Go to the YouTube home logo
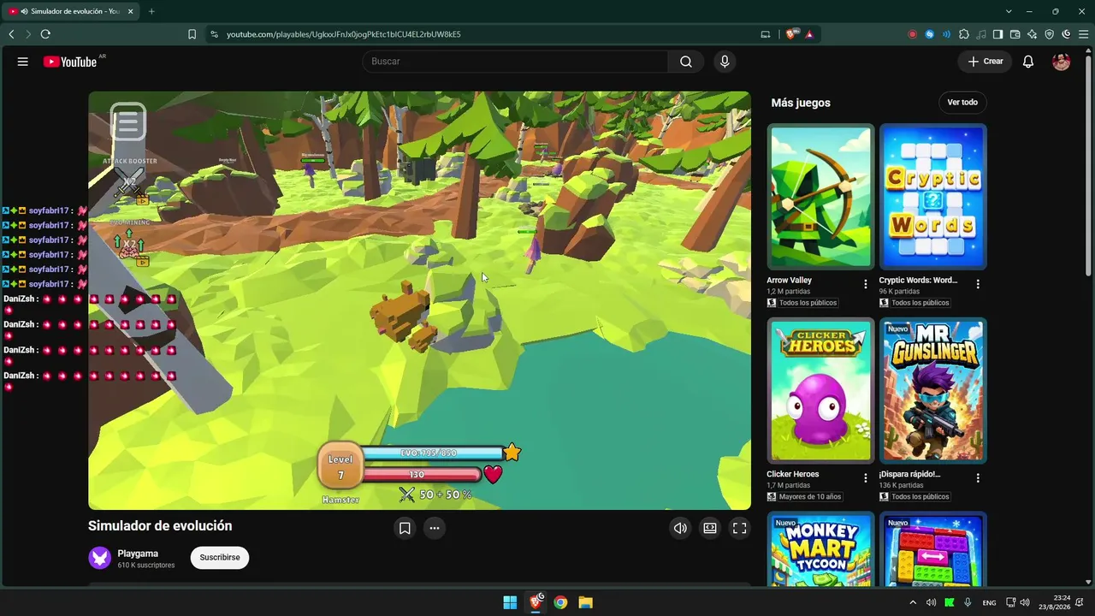 click(x=70, y=62)
